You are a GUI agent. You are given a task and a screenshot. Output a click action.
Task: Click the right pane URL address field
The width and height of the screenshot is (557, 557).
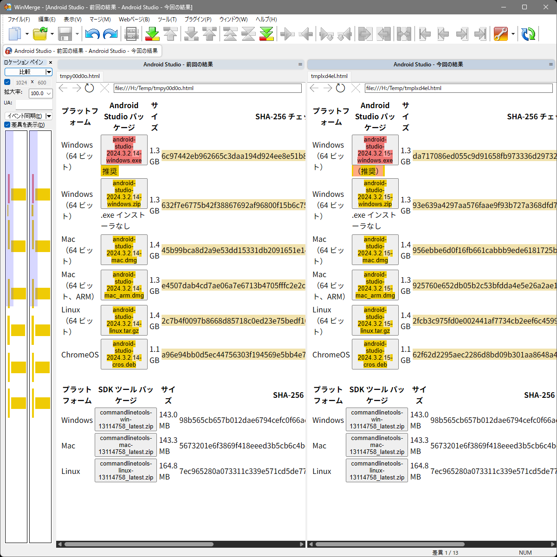(459, 88)
